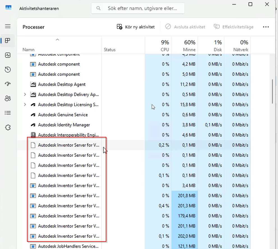Select Inventor Server row using 179,4 MB
Image resolution: width=278 pixels, height=249 pixels.
[x=134, y=216]
